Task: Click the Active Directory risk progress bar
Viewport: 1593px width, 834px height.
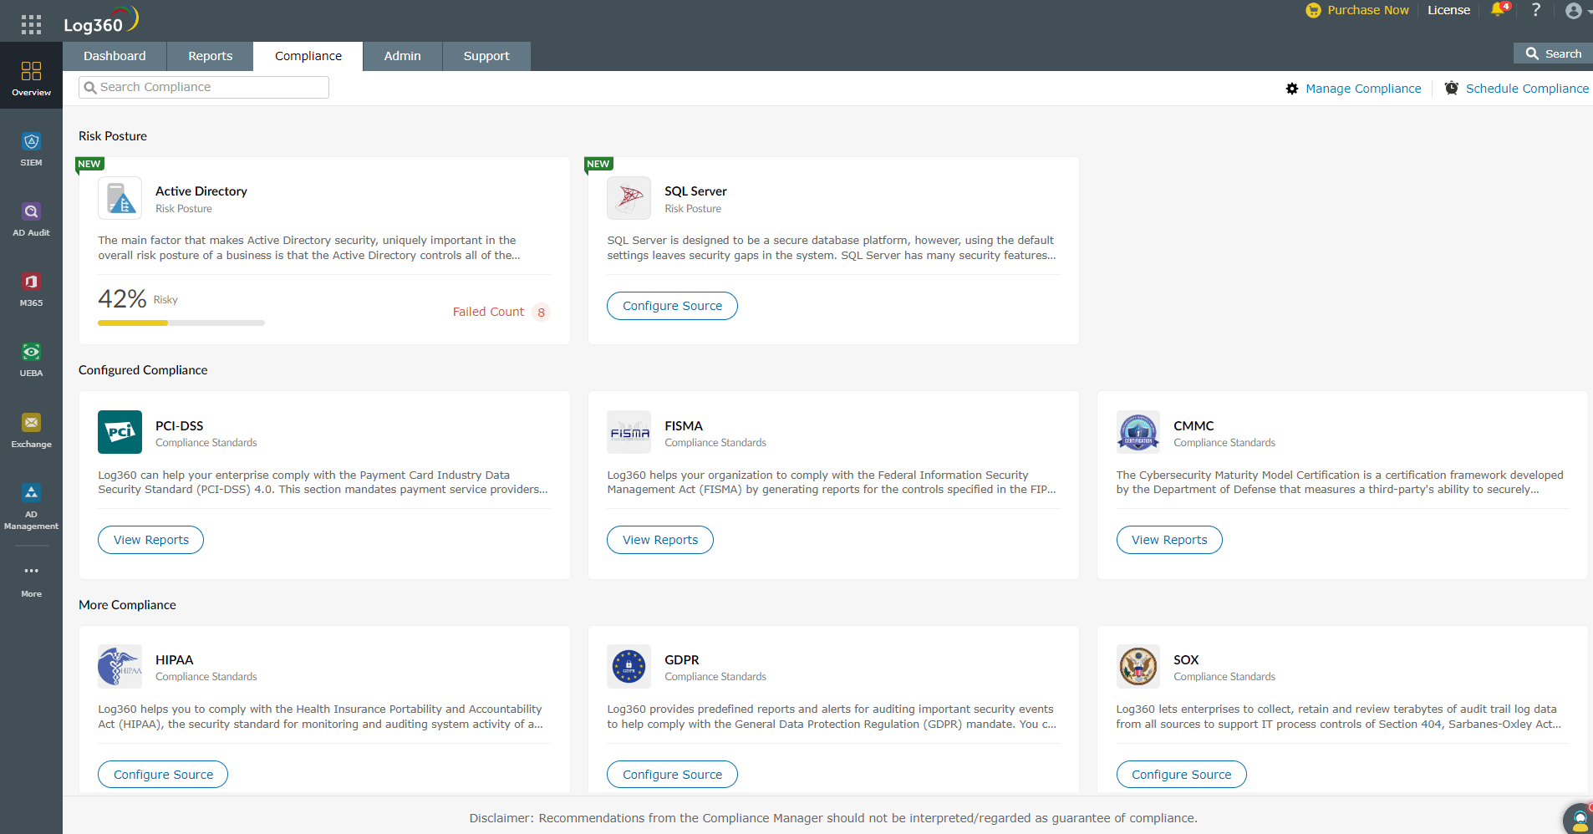Action: click(181, 323)
